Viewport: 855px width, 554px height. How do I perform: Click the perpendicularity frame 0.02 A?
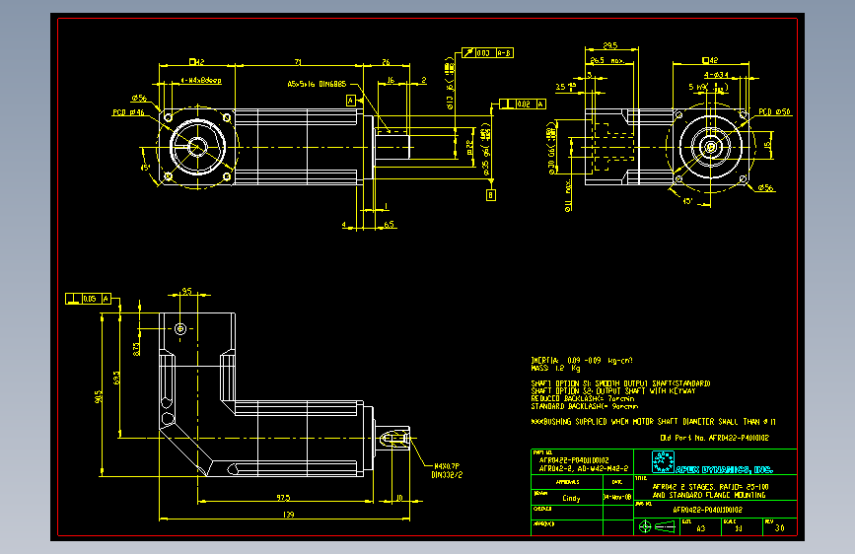coord(523,104)
